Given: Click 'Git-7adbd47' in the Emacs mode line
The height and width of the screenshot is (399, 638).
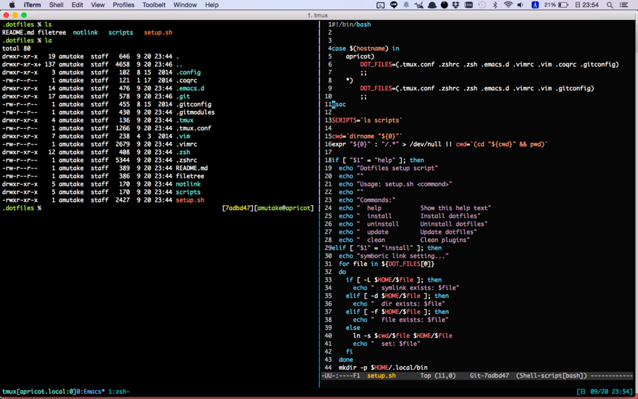Looking at the screenshot, I should coord(489,376).
